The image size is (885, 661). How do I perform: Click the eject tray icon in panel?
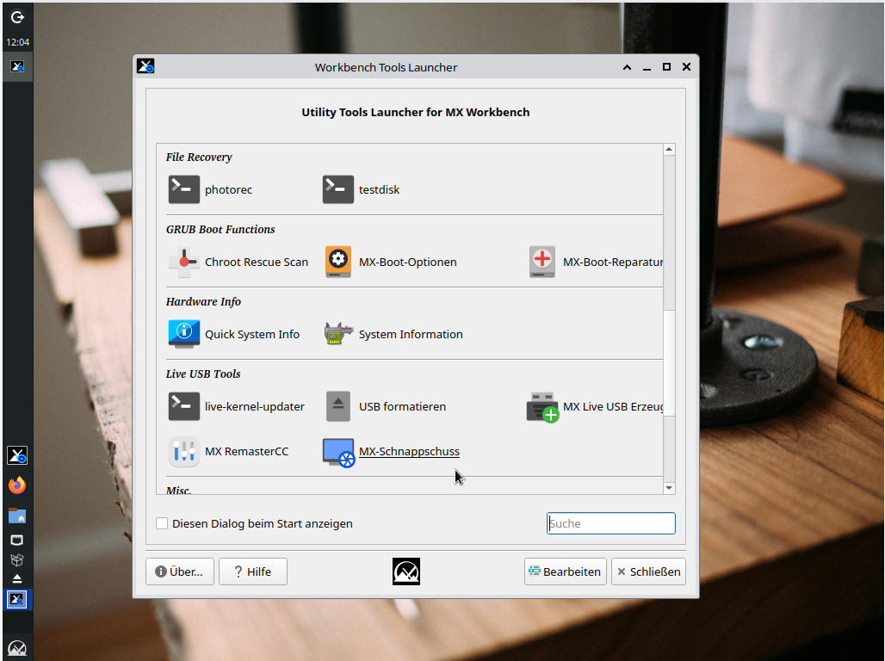17,578
